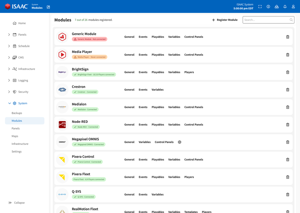
Task: Expand the Security sidebar section
Action: 9,92
